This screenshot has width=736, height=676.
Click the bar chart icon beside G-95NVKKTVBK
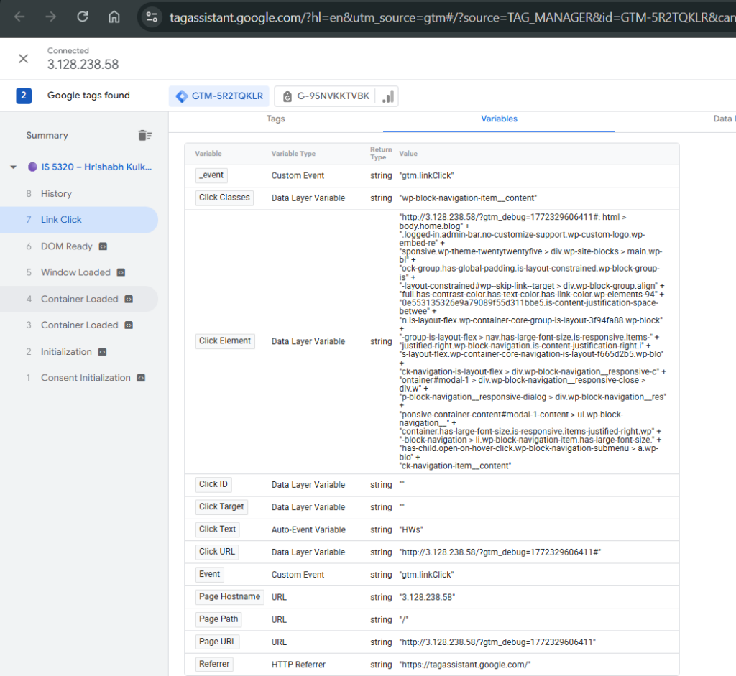388,96
